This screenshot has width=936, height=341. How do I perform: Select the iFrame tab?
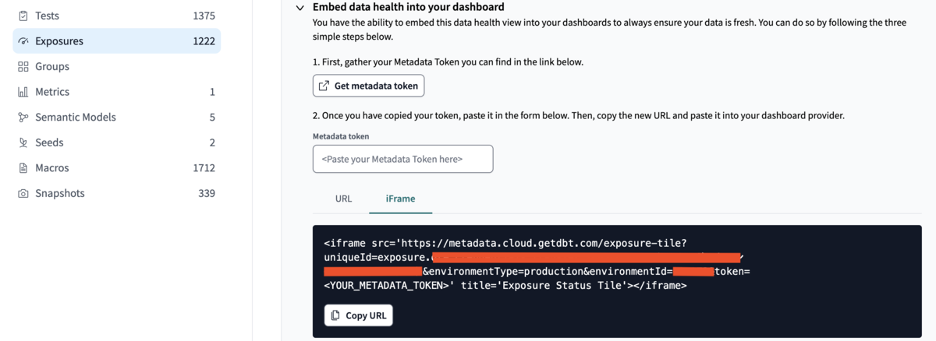pyautogui.click(x=400, y=199)
